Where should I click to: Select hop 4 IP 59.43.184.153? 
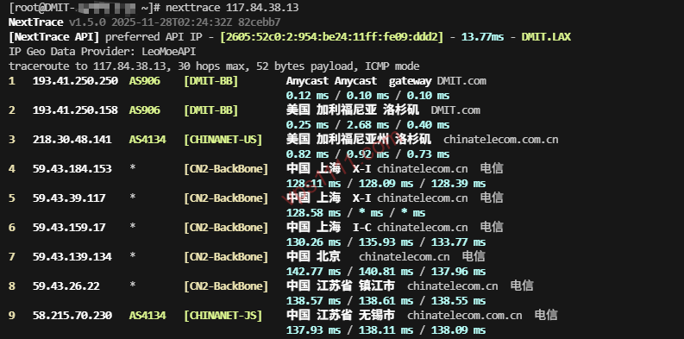[72, 168]
